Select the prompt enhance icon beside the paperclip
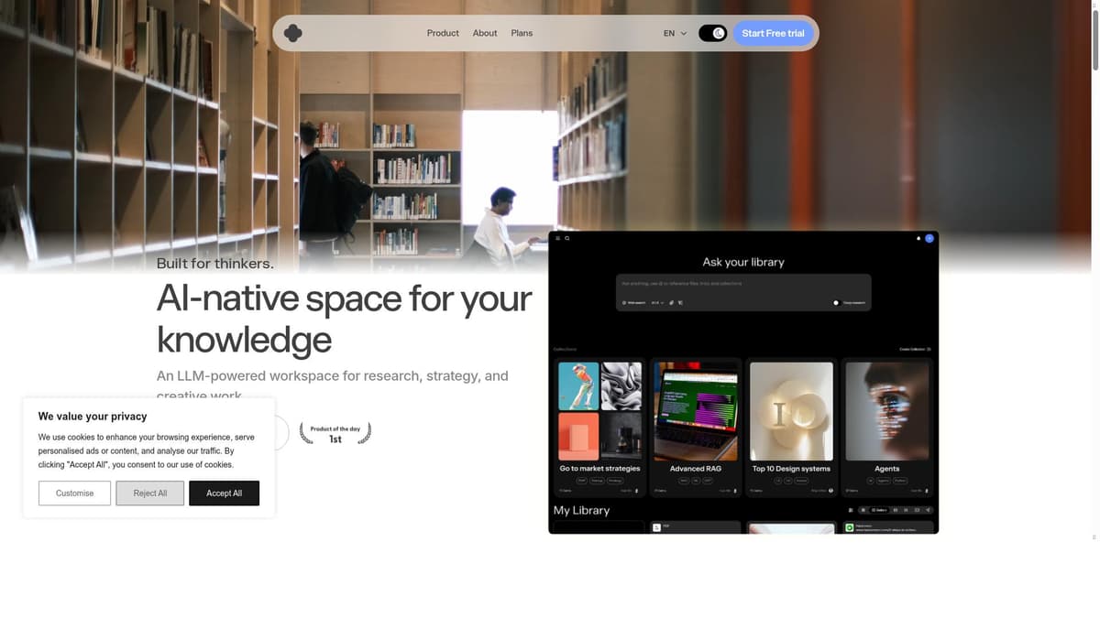 [x=680, y=302]
